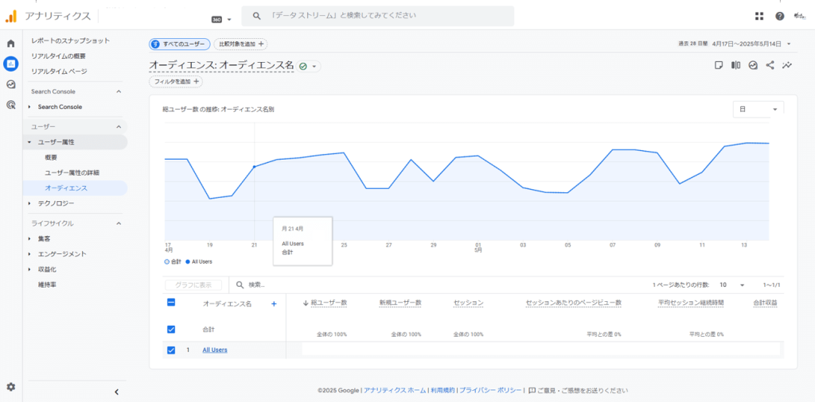
Task: Open 維持率 report
Action: (47, 284)
